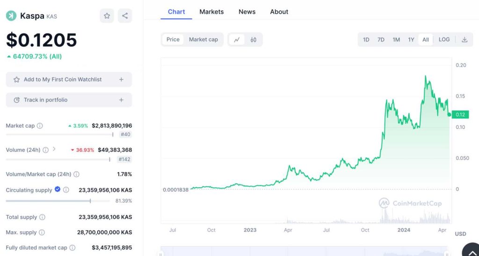
Task: Open Volume (24h) info icon
Action: coord(45,150)
